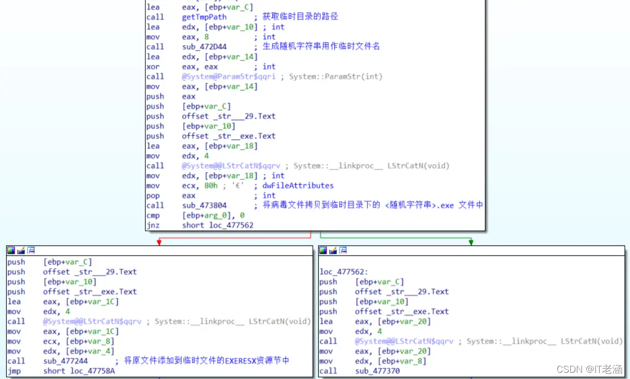
Task: Select the sub_473804 function name
Action: (204, 205)
